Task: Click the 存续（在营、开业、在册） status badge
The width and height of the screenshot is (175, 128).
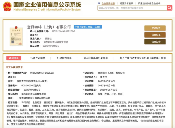Action: pos(88,27)
